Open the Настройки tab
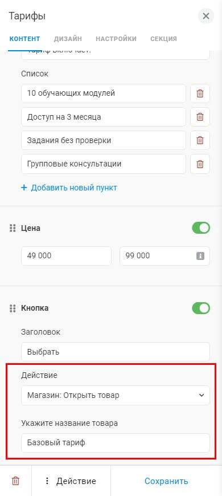This screenshot has height=496, width=222. tap(116, 39)
